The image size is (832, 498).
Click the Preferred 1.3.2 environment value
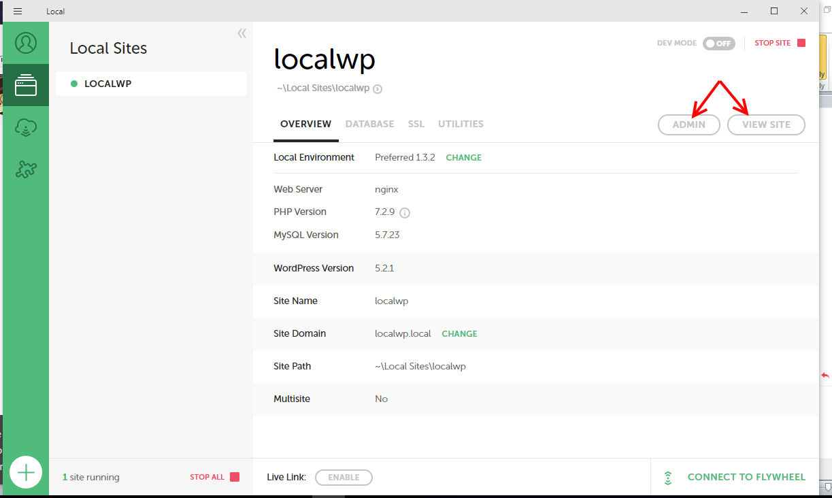point(405,158)
